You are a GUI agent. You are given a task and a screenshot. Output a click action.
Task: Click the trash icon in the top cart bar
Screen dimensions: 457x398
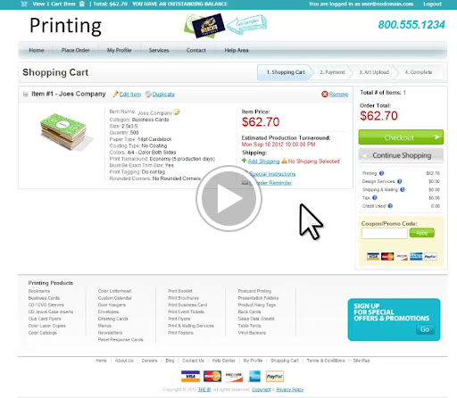click(x=82, y=4)
